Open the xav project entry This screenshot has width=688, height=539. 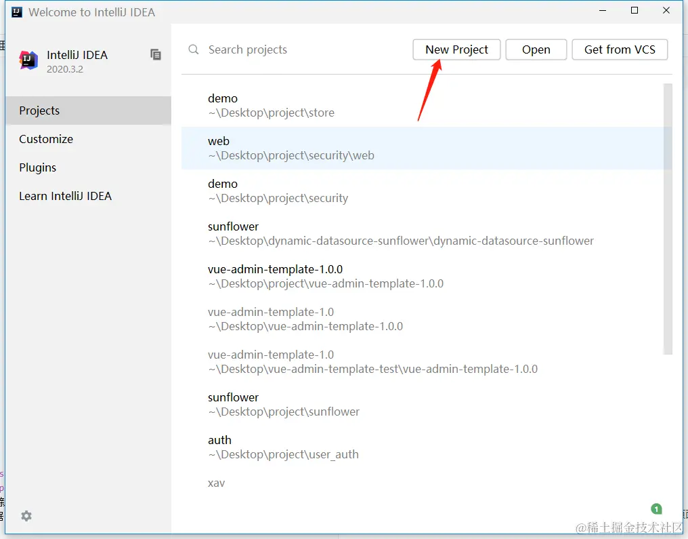point(423,483)
